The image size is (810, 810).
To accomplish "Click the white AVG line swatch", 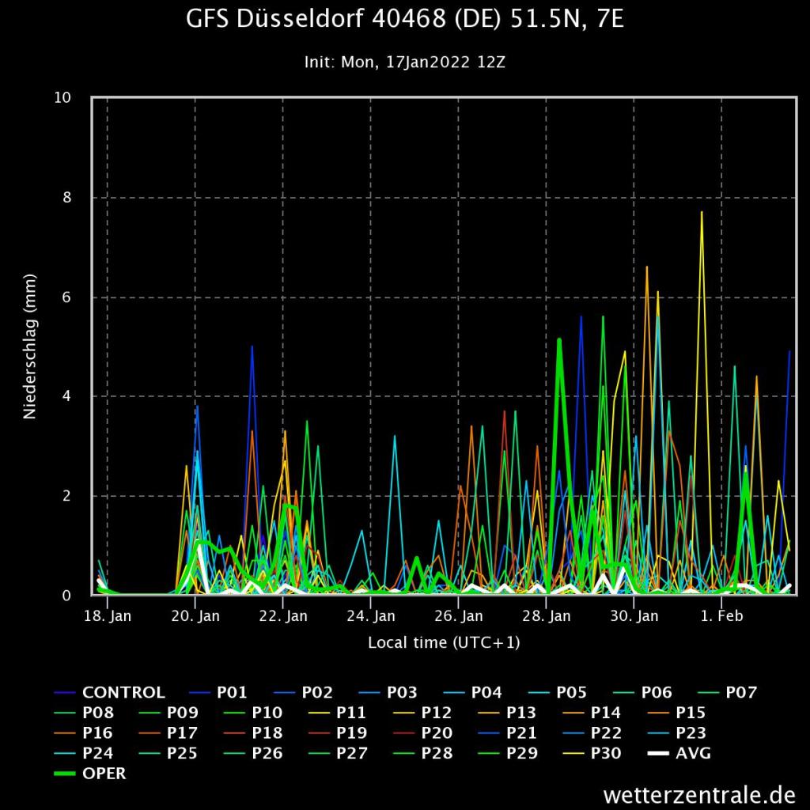I will point(657,754).
